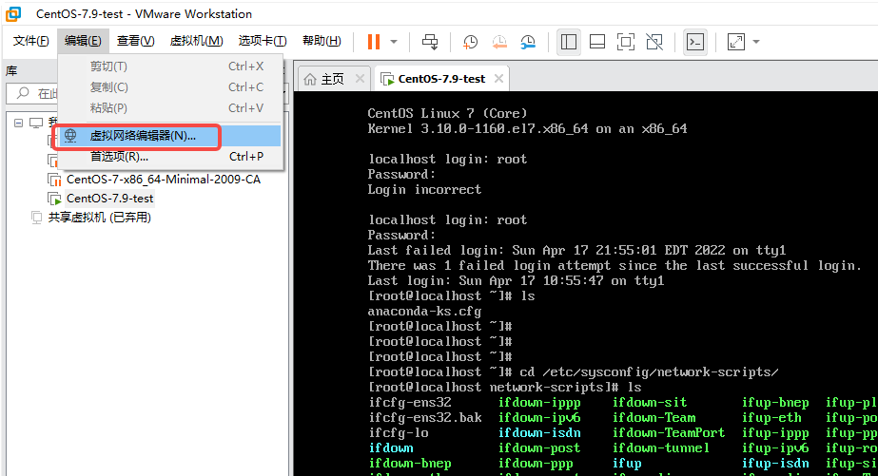Click the pause virtual machine button
The height and width of the screenshot is (476, 878).
point(374,42)
